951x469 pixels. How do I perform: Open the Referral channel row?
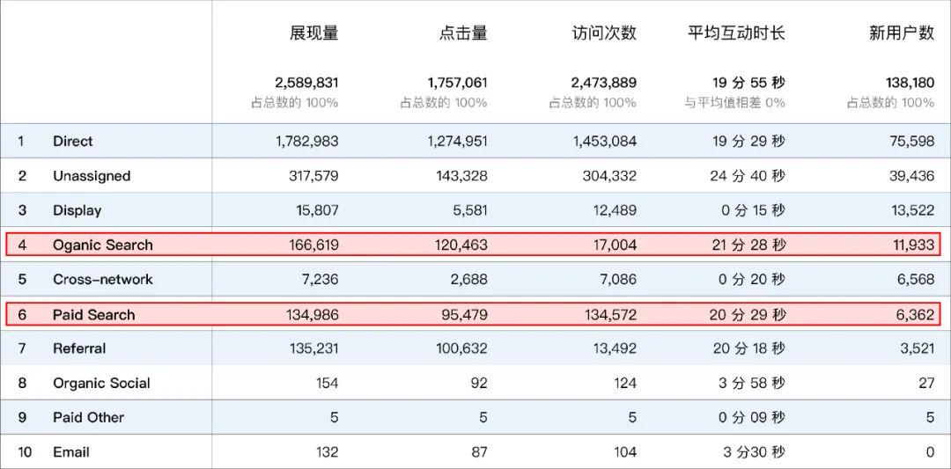(x=78, y=348)
